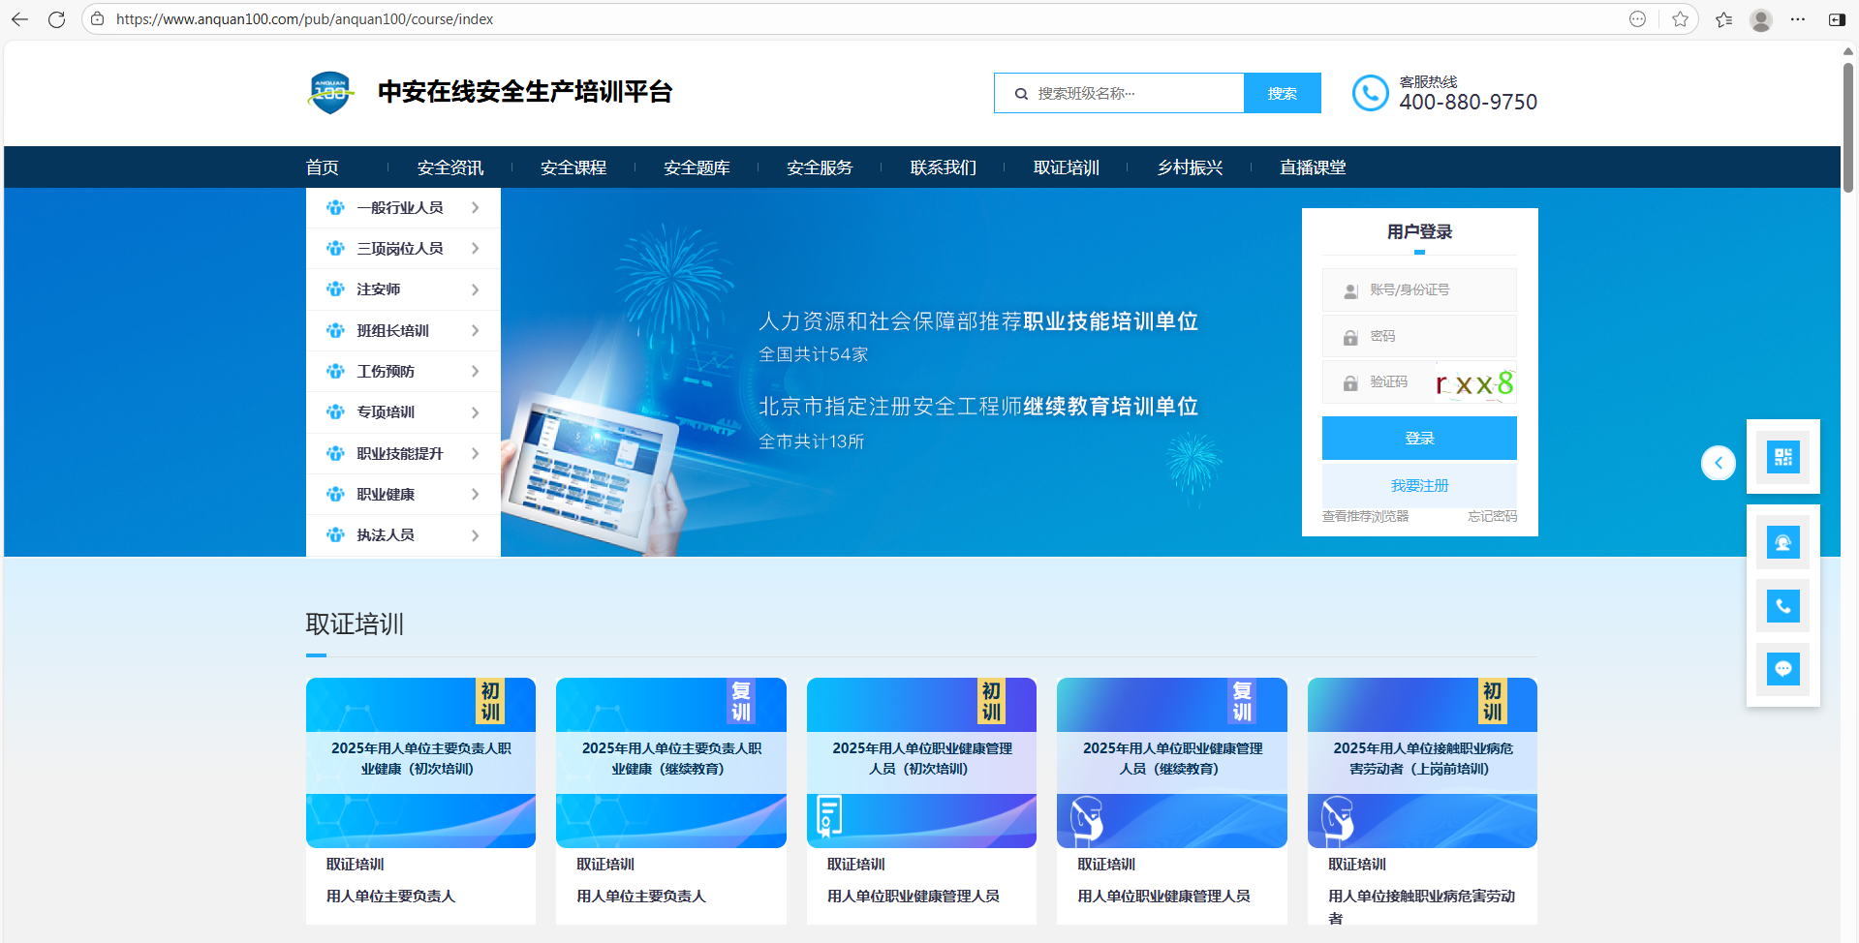
Task: Click the QR code icon in floating sidebar
Action: 1782,457
